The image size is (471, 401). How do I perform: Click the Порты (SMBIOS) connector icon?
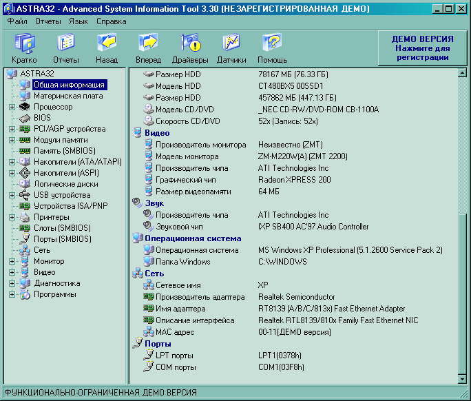pos(25,239)
